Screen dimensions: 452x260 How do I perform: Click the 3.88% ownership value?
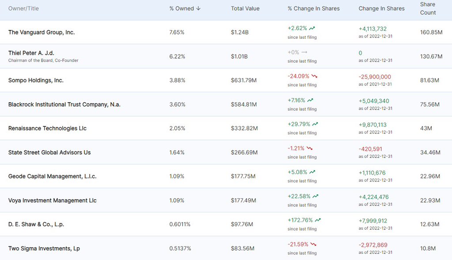177,80
